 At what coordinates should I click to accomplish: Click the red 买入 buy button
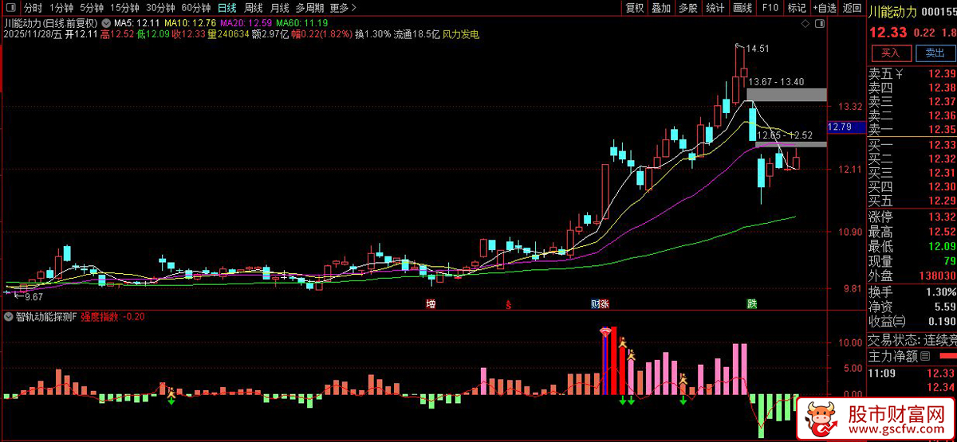click(x=890, y=53)
